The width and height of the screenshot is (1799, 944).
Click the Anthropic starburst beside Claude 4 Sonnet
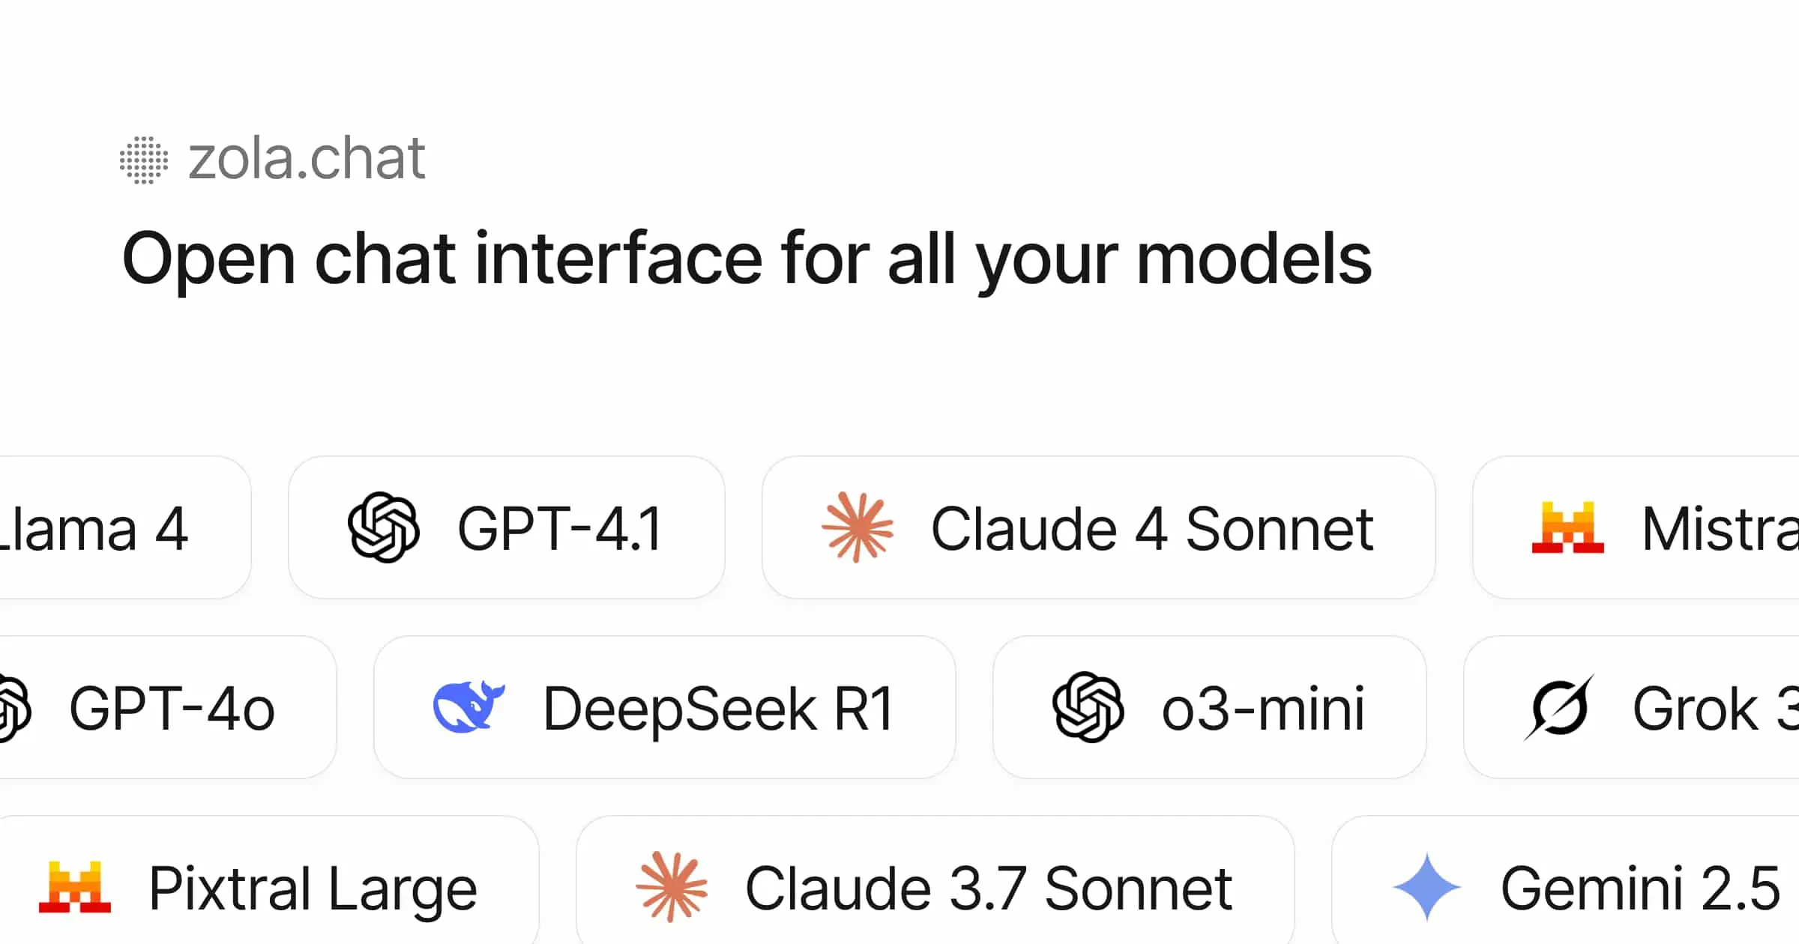tap(858, 527)
